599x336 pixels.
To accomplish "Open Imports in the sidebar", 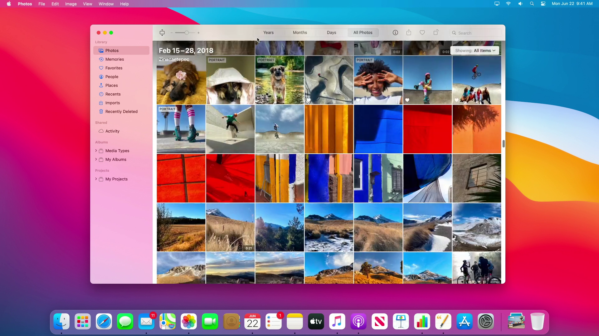I will point(121,103).
